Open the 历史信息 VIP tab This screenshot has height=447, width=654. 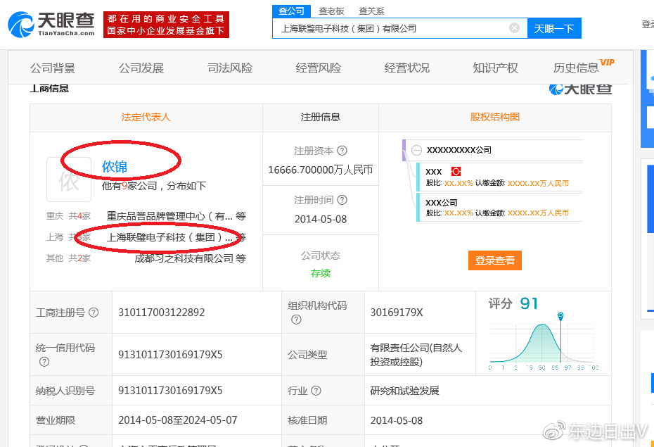coord(584,67)
